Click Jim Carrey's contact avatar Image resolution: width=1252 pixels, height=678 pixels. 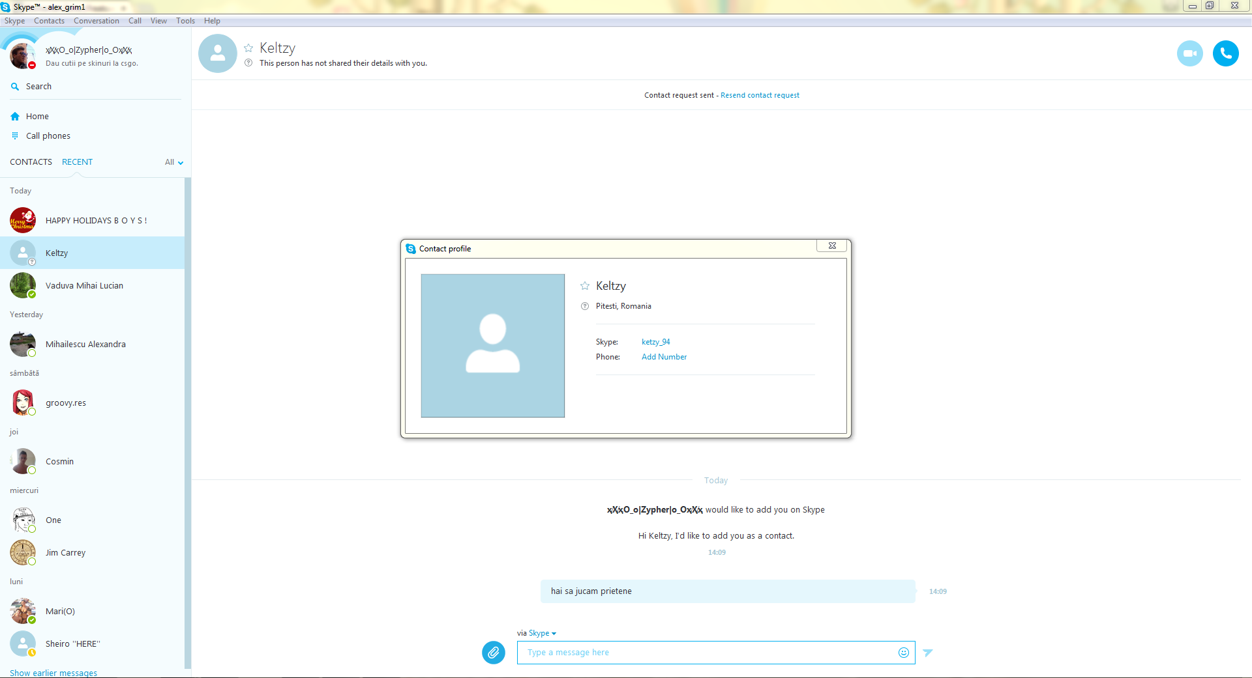click(x=23, y=552)
